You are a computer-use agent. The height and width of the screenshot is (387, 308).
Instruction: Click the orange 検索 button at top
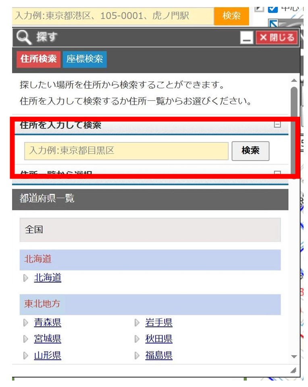click(x=231, y=16)
